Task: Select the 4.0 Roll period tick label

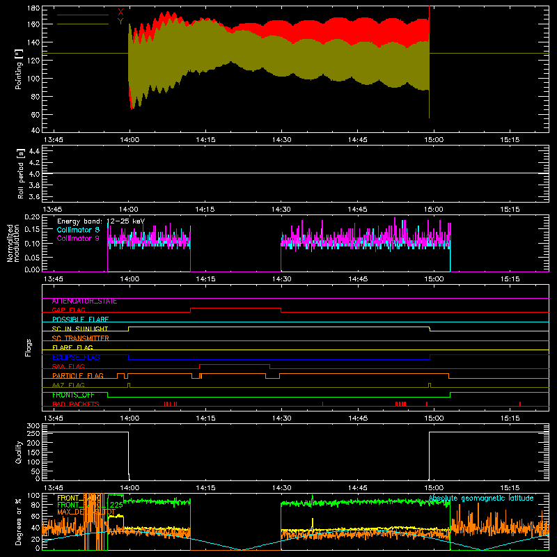Action: coord(34,174)
